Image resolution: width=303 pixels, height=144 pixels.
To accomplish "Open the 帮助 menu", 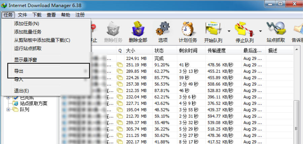I will pos(66,15).
